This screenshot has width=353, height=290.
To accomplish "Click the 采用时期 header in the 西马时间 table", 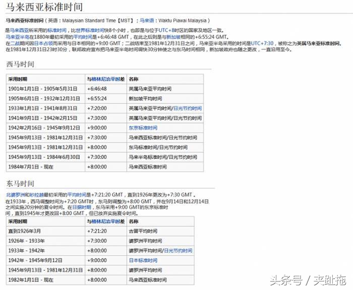I will (45, 79).
